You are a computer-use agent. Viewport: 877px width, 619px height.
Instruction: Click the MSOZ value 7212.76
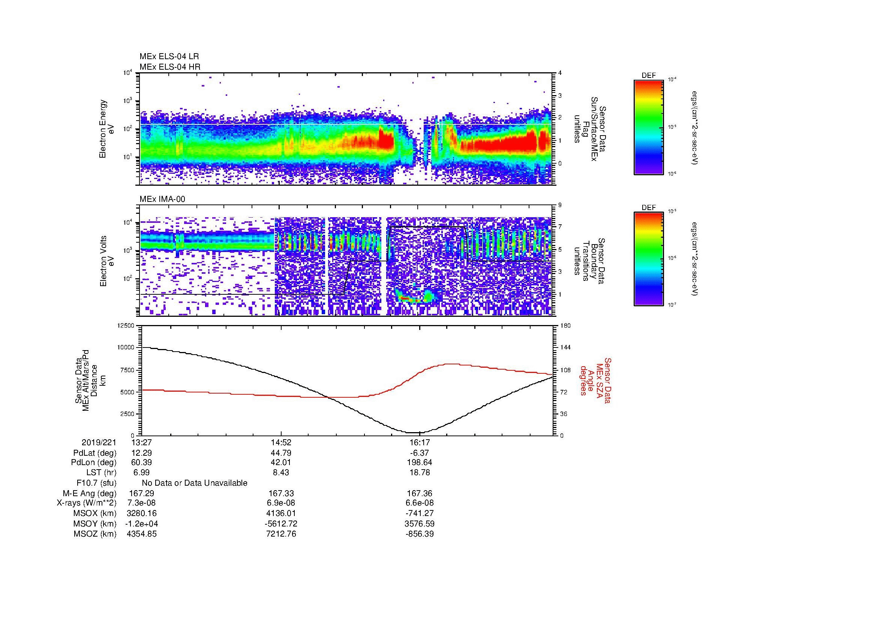[281, 534]
